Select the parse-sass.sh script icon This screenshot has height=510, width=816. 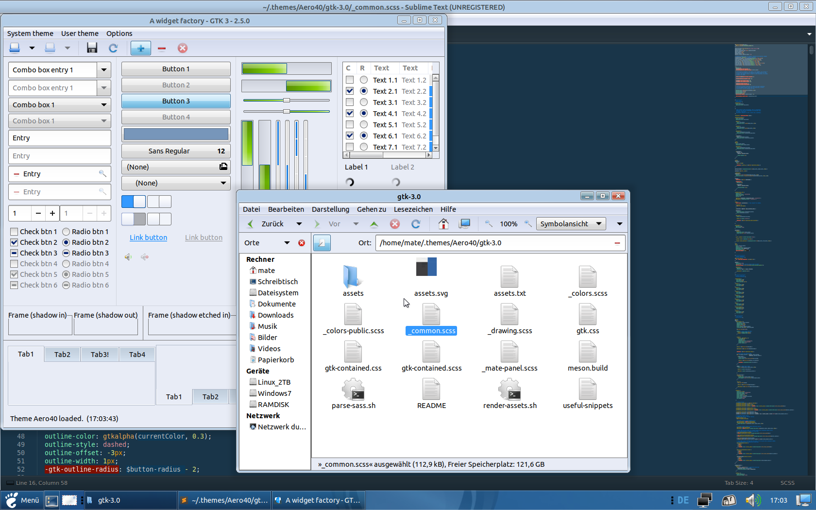tap(353, 389)
